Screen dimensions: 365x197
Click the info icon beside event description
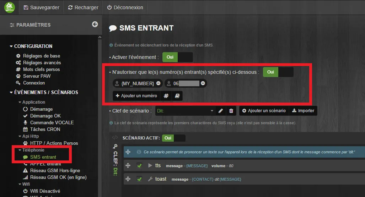[111, 45]
